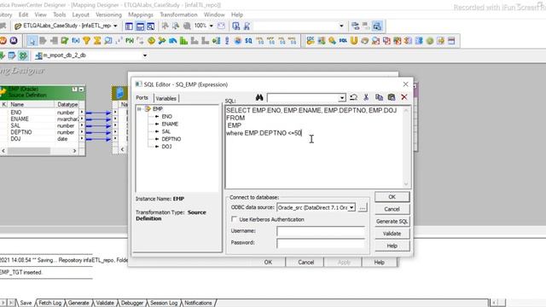546x307 pixels.
Task: Collapse the EMP tree node in Ports
Action: tap(139, 109)
